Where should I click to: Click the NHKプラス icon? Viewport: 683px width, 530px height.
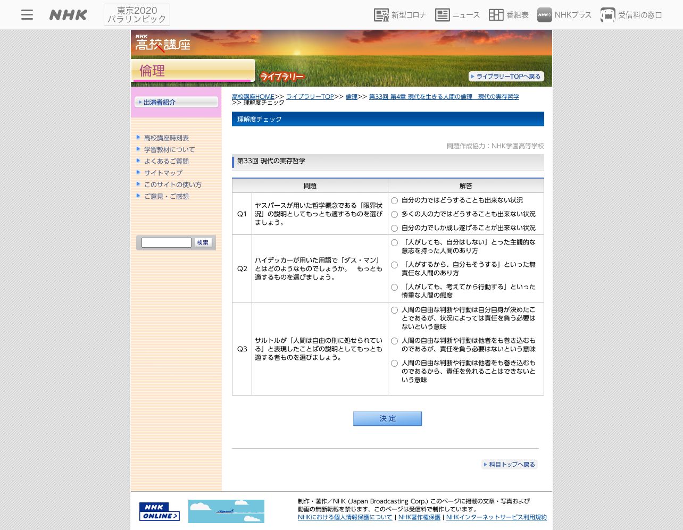point(545,15)
